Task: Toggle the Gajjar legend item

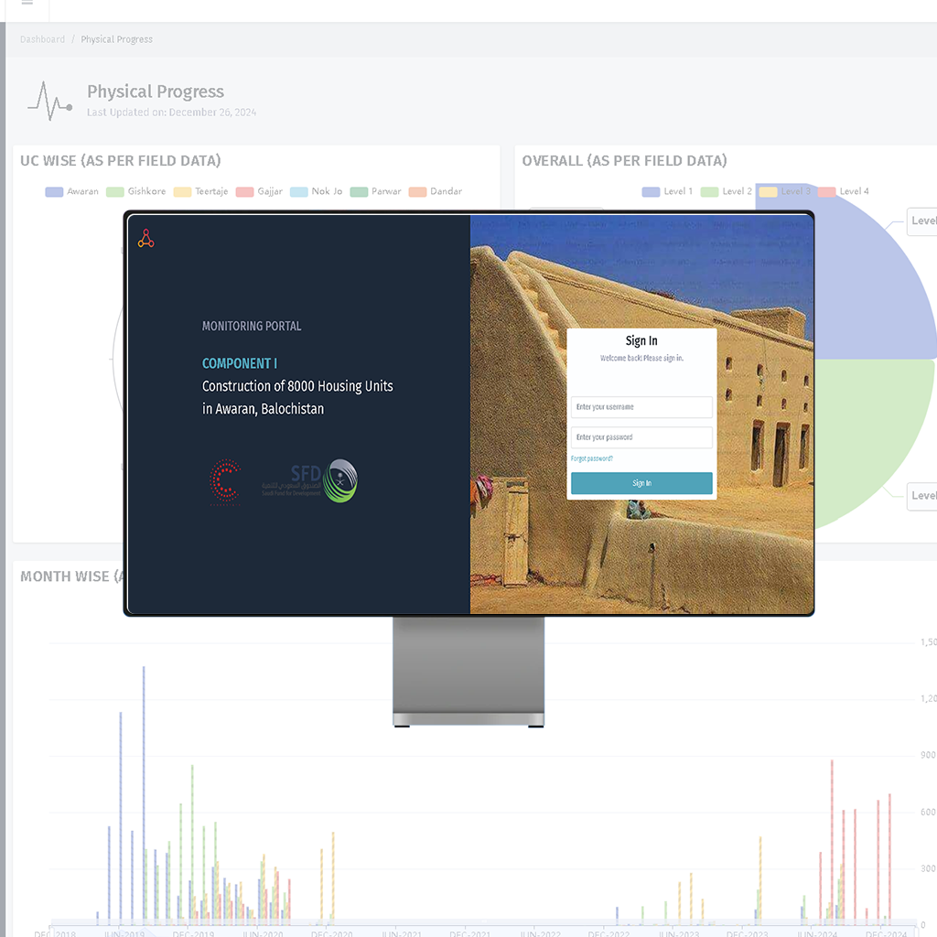Action: coord(259,191)
